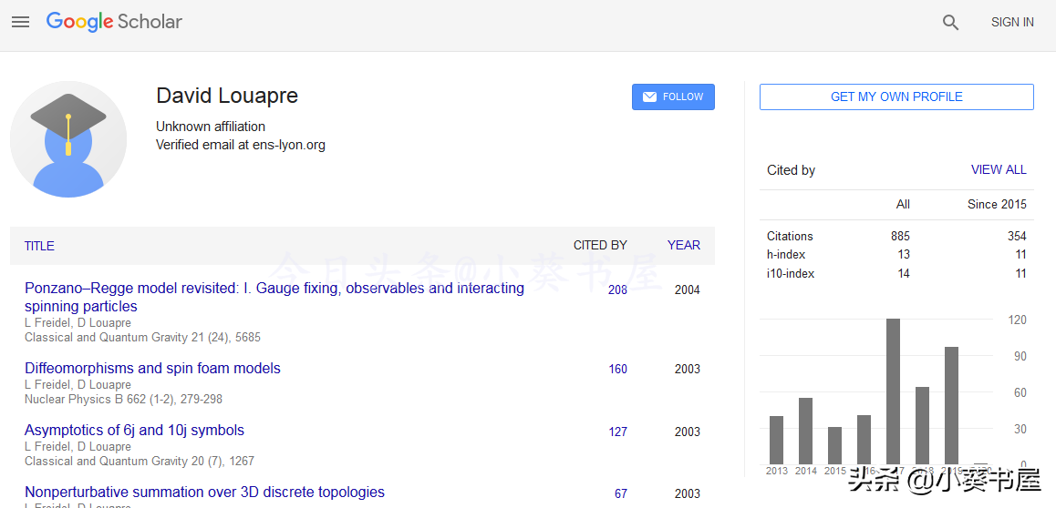Click the tallest bar in citation chart
The image size is (1056, 508).
click(893, 391)
